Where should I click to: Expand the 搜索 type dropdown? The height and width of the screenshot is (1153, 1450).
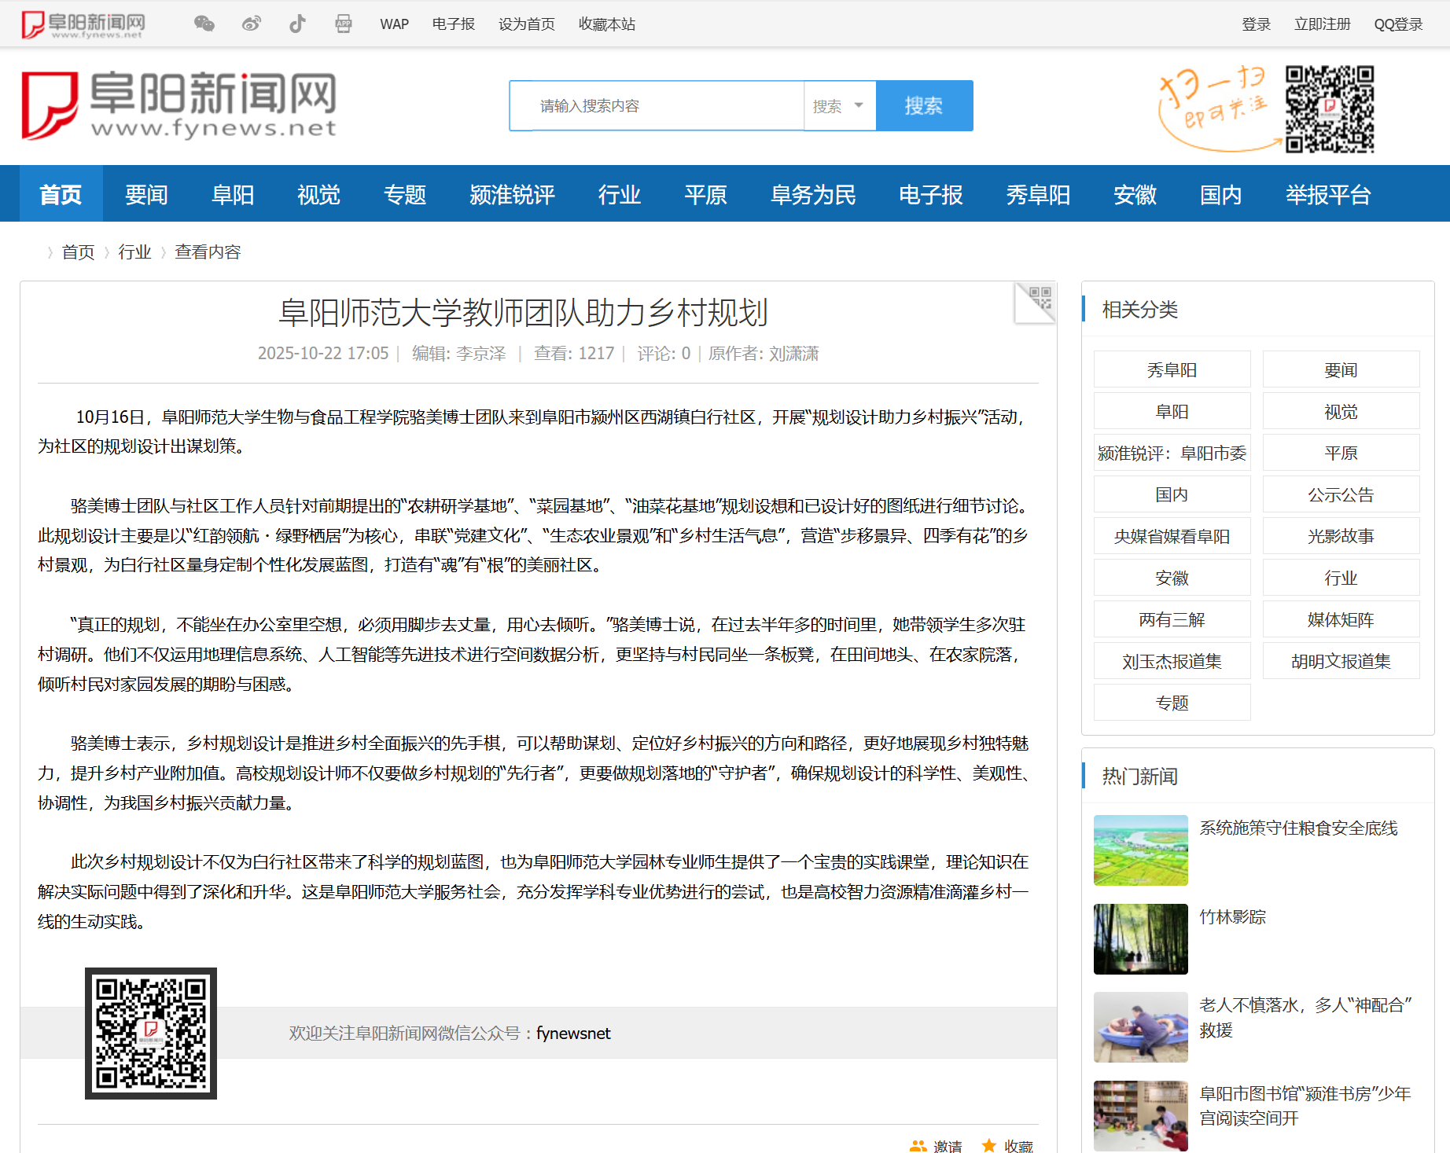[839, 106]
